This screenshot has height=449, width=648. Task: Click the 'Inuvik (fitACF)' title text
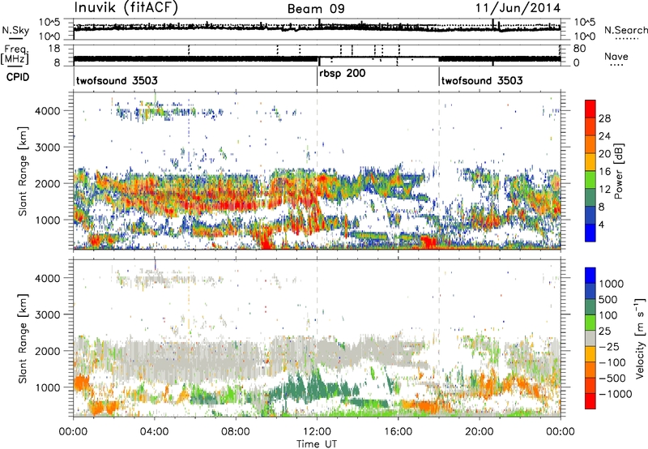(126, 7)
